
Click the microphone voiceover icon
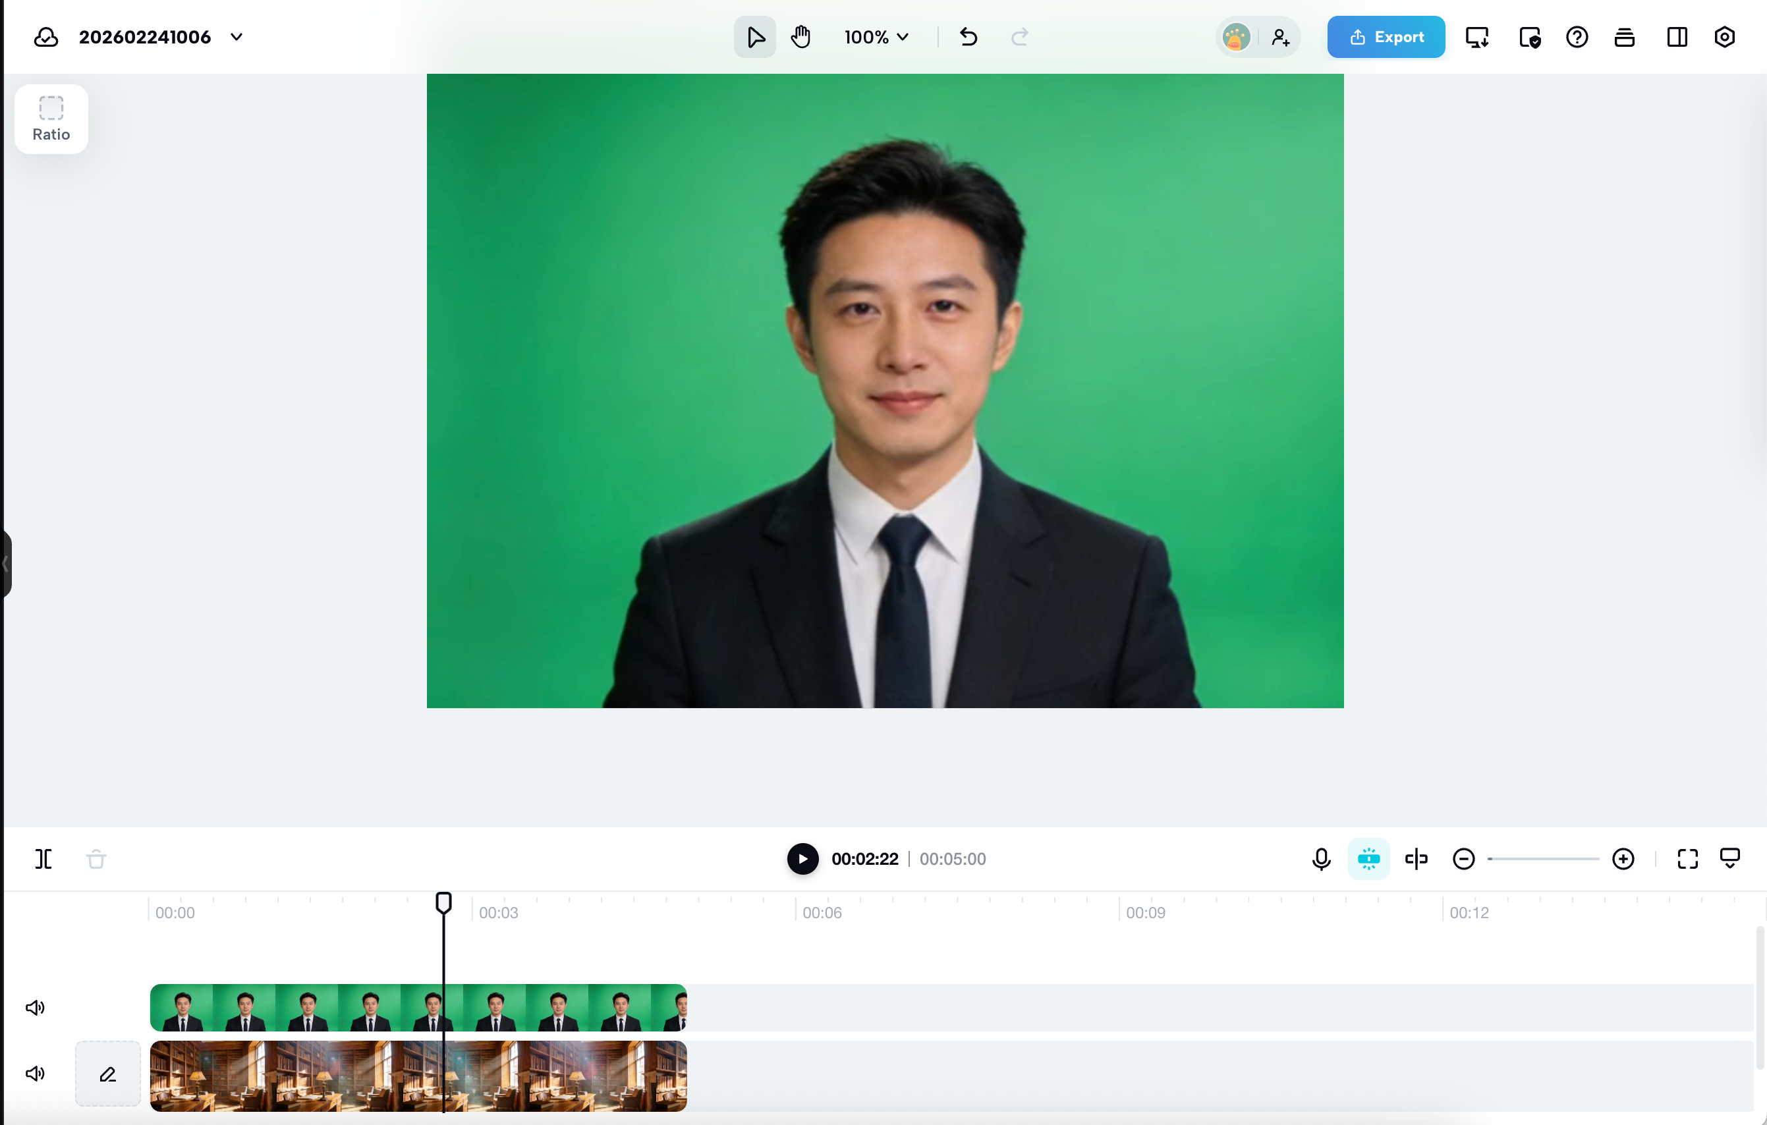[1321, 859]
